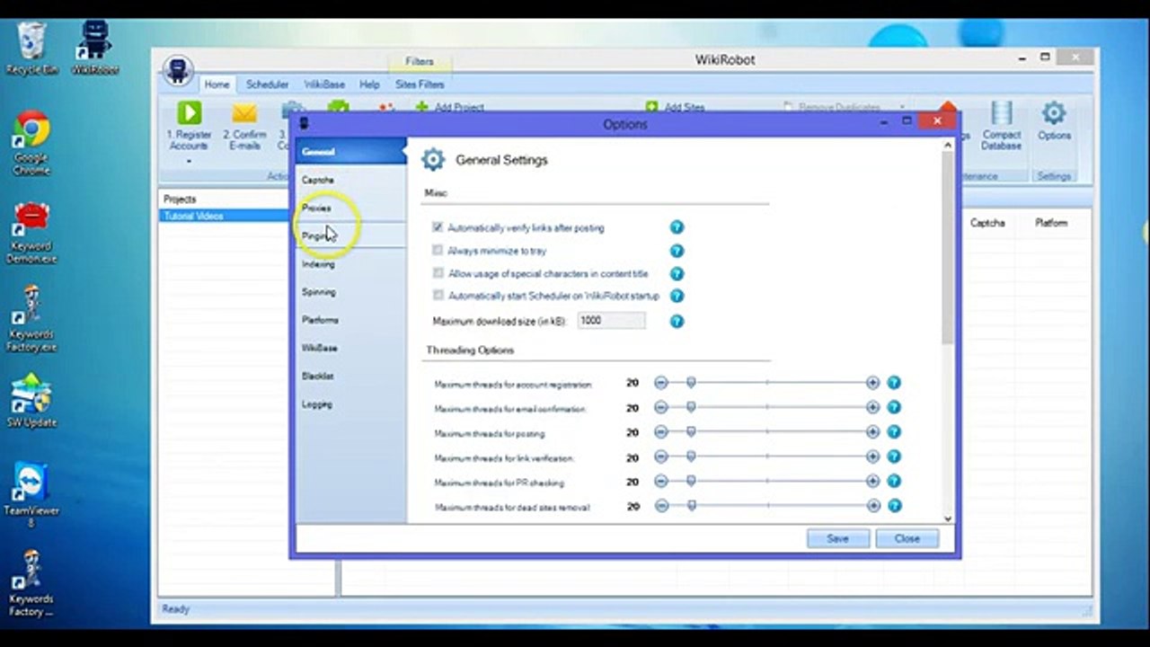The height and width of the screenshot is (647, 1150).
Task: Decrease posting threads with minus button
Action: pos(661,432)
